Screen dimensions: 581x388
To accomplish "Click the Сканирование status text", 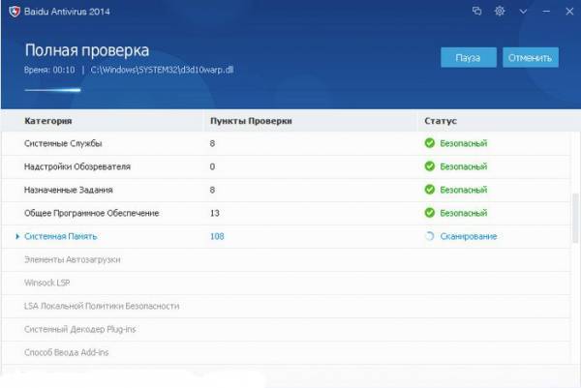I will 469,236.
